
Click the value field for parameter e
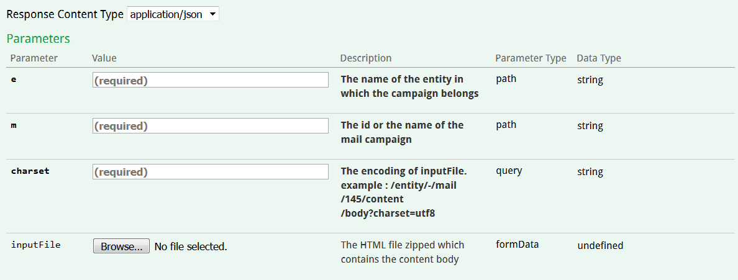pyautogui.click(x=210, y=80)
